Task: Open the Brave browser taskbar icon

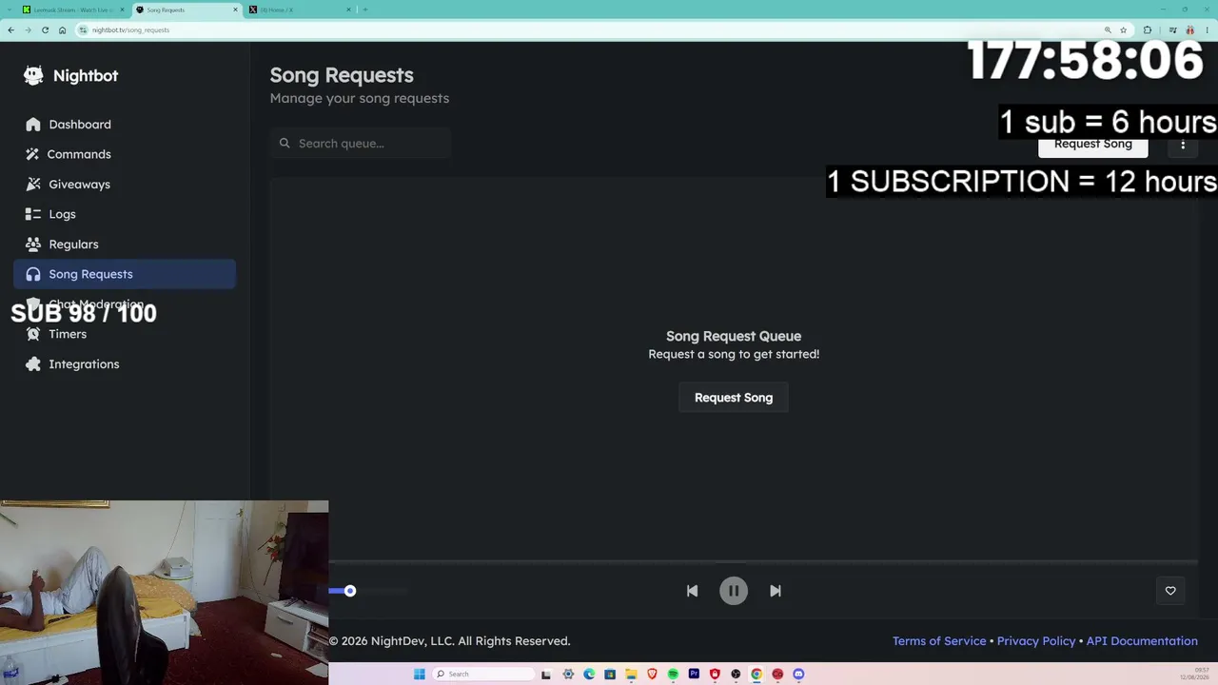Action: coord(652,675)
